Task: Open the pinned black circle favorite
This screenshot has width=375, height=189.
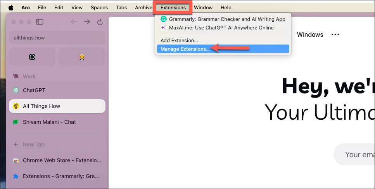Action: click(x=32, y=57)
